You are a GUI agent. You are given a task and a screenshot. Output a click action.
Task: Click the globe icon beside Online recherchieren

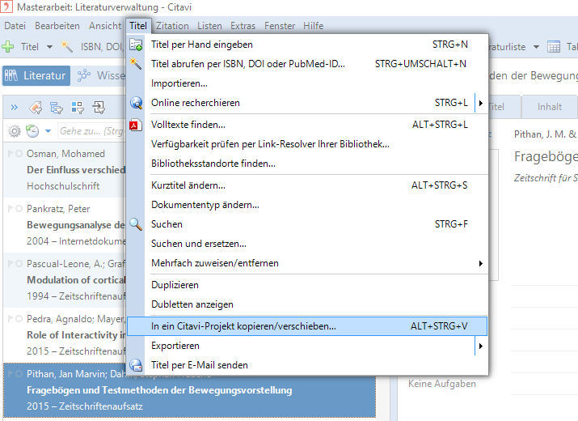[x=136, y=103]
